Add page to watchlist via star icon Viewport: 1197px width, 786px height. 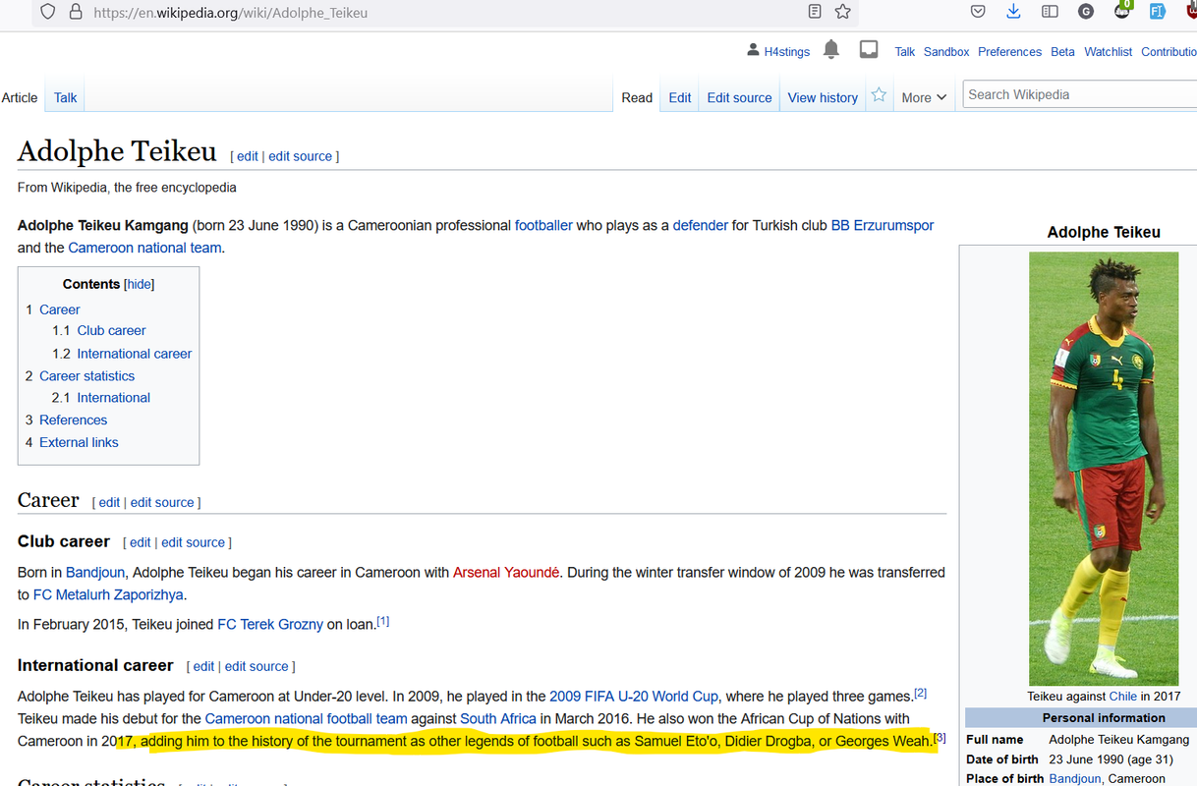coord(879,95)
